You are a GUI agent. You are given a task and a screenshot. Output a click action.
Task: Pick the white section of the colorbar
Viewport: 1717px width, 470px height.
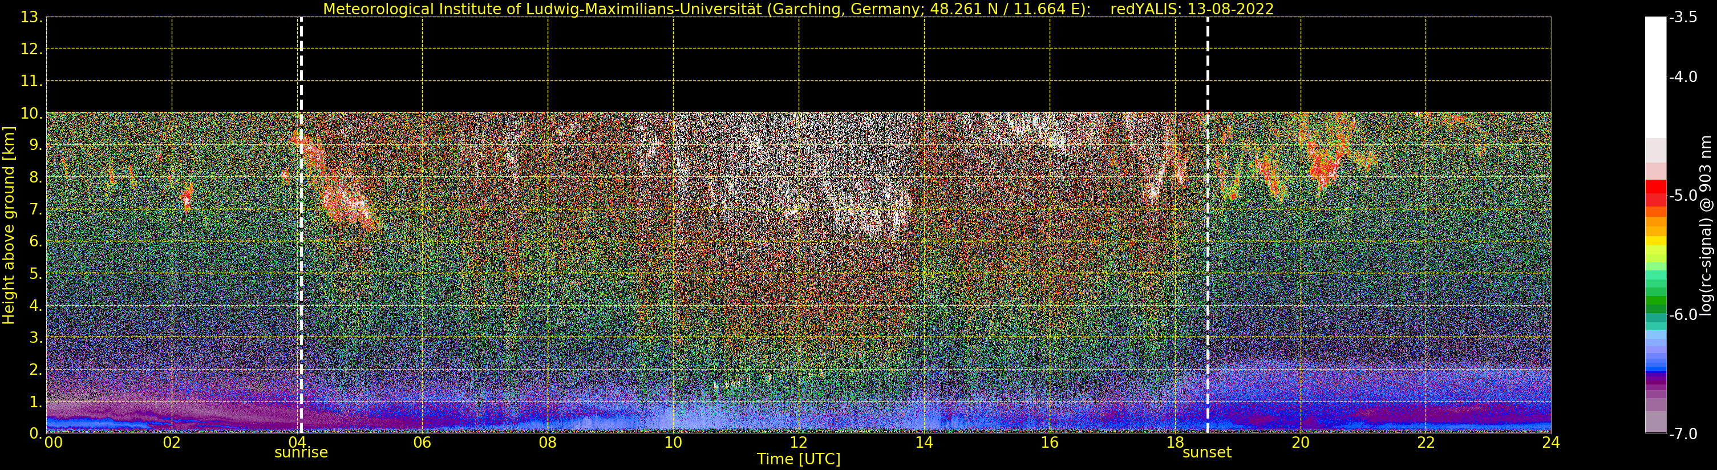click(x=1655, y=78)
